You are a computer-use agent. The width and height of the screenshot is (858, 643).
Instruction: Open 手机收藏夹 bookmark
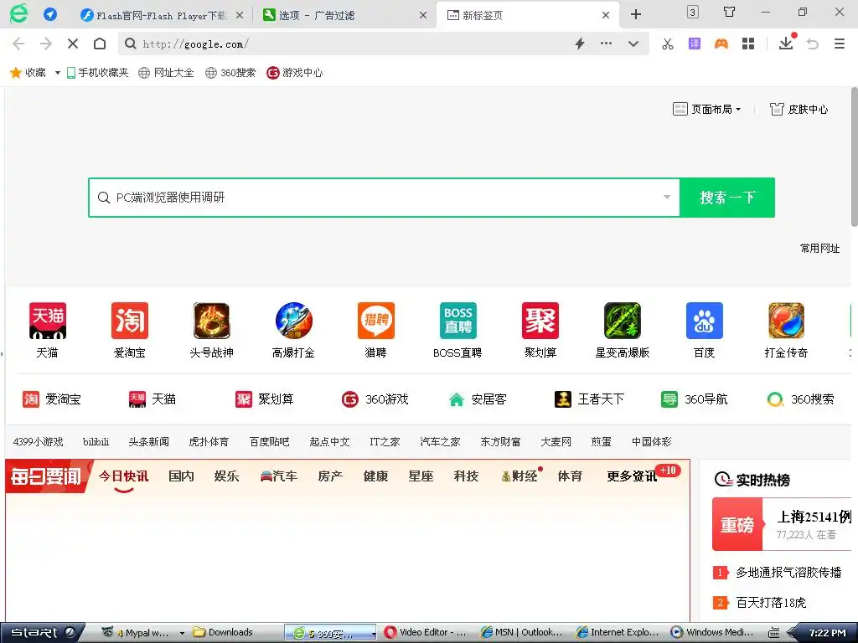[97, 73]
